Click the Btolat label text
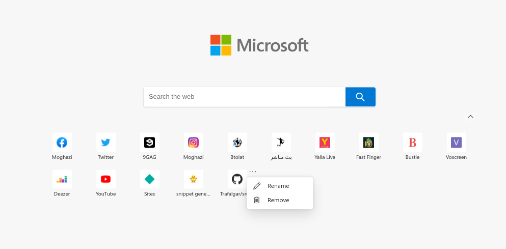The height and width of the screenshot is (249, 506). 237,157
